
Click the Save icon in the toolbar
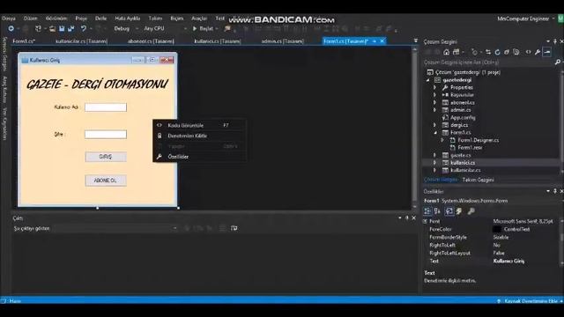click(62, 28)
